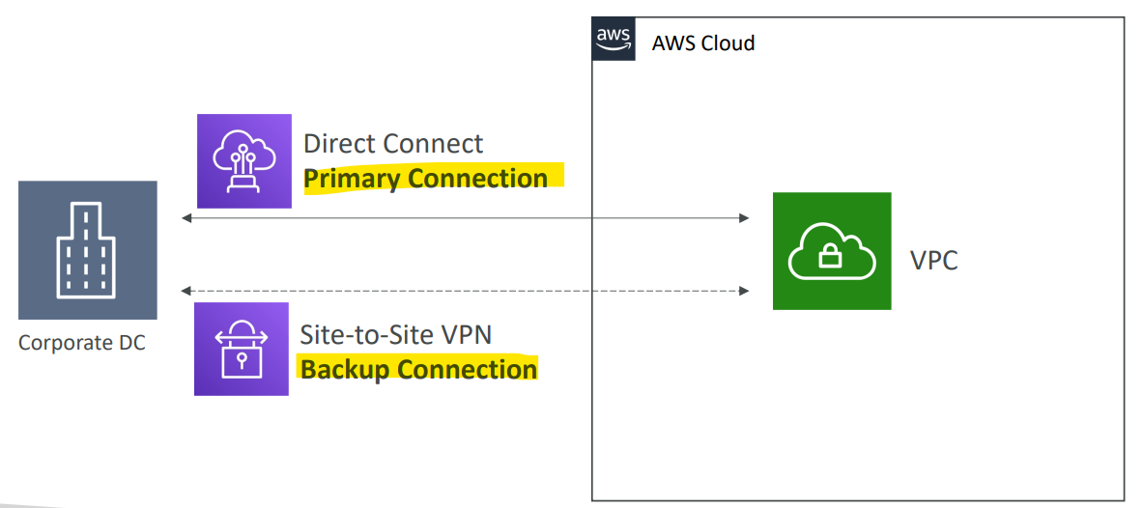Select the highlighted "Primary Connection" text
This screenshot has height=508, width=1142.
pyautogui.click(x=426, y=179)
